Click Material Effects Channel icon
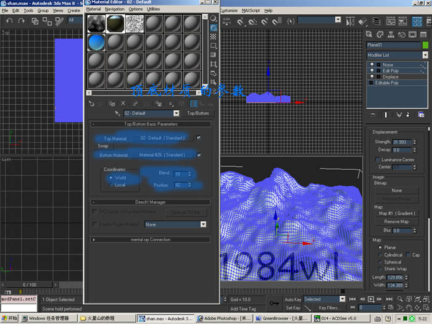 click(x=171, y=104)
